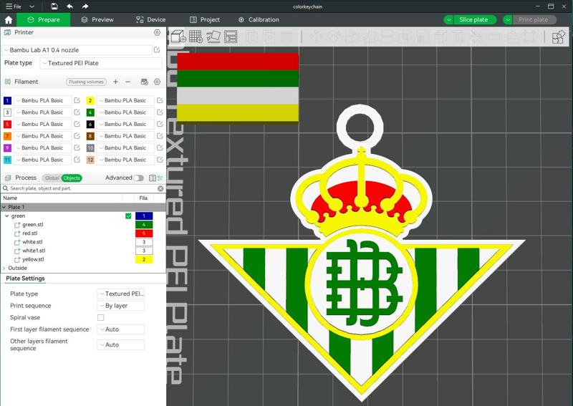Open process settings list icon
The width and height of the screenshot is (573, 406).
153,178
